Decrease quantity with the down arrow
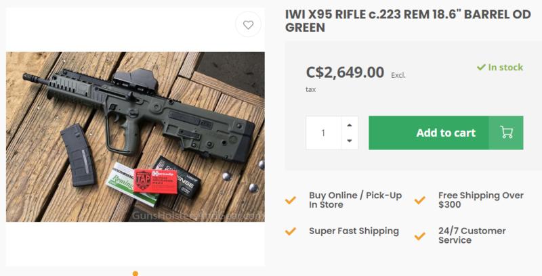542x276 pixels. 350,141
